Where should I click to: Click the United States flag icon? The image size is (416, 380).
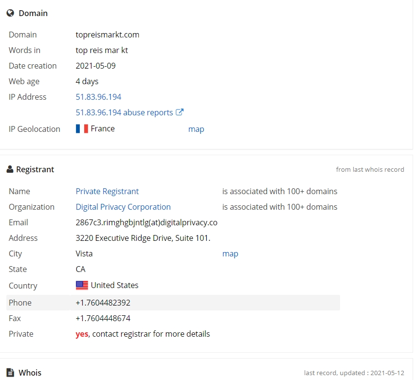point(82,285)
